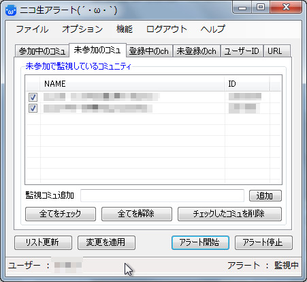Viewport: 307px width, 282px height.
Task: Click the ユーザー label in status bar
Action: click(25, 266)
